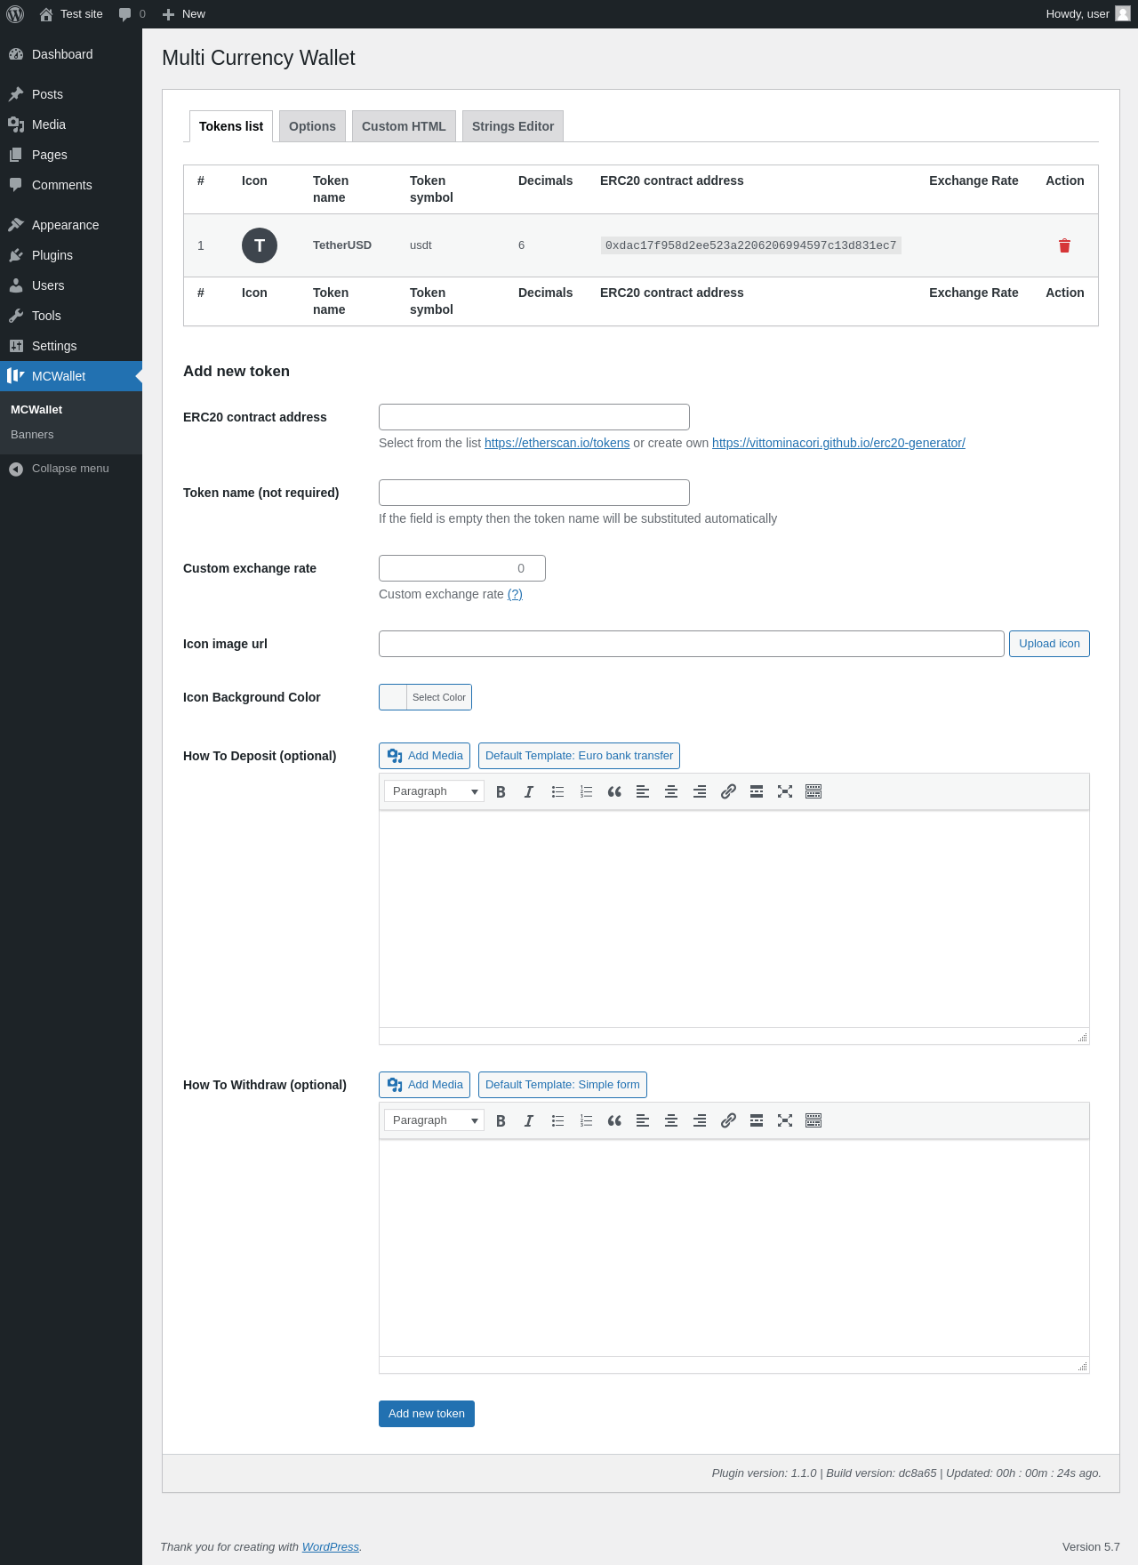Align text center in Deposit editor
The image size is (1138, 1565).
tap(671, 791)
